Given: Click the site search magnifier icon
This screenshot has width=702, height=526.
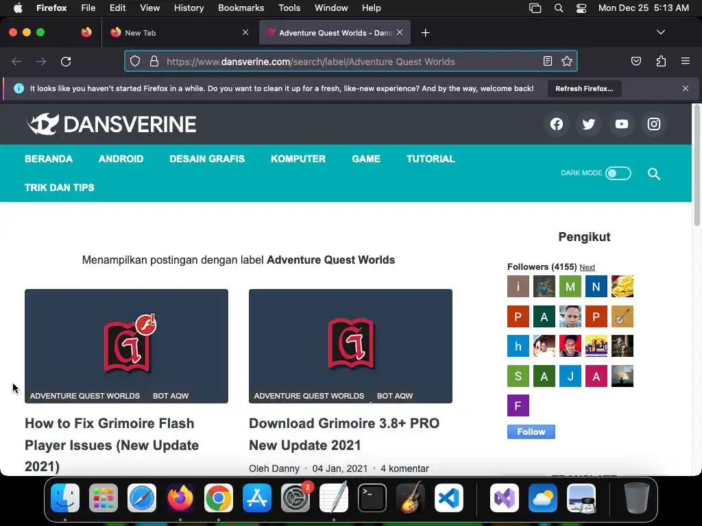Looking at the screenshot, I should click(x=653, y=173).
